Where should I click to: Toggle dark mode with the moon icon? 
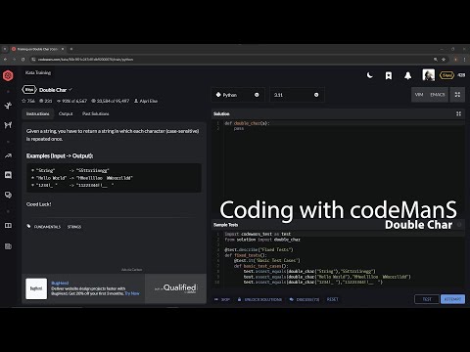click(369, 75)
